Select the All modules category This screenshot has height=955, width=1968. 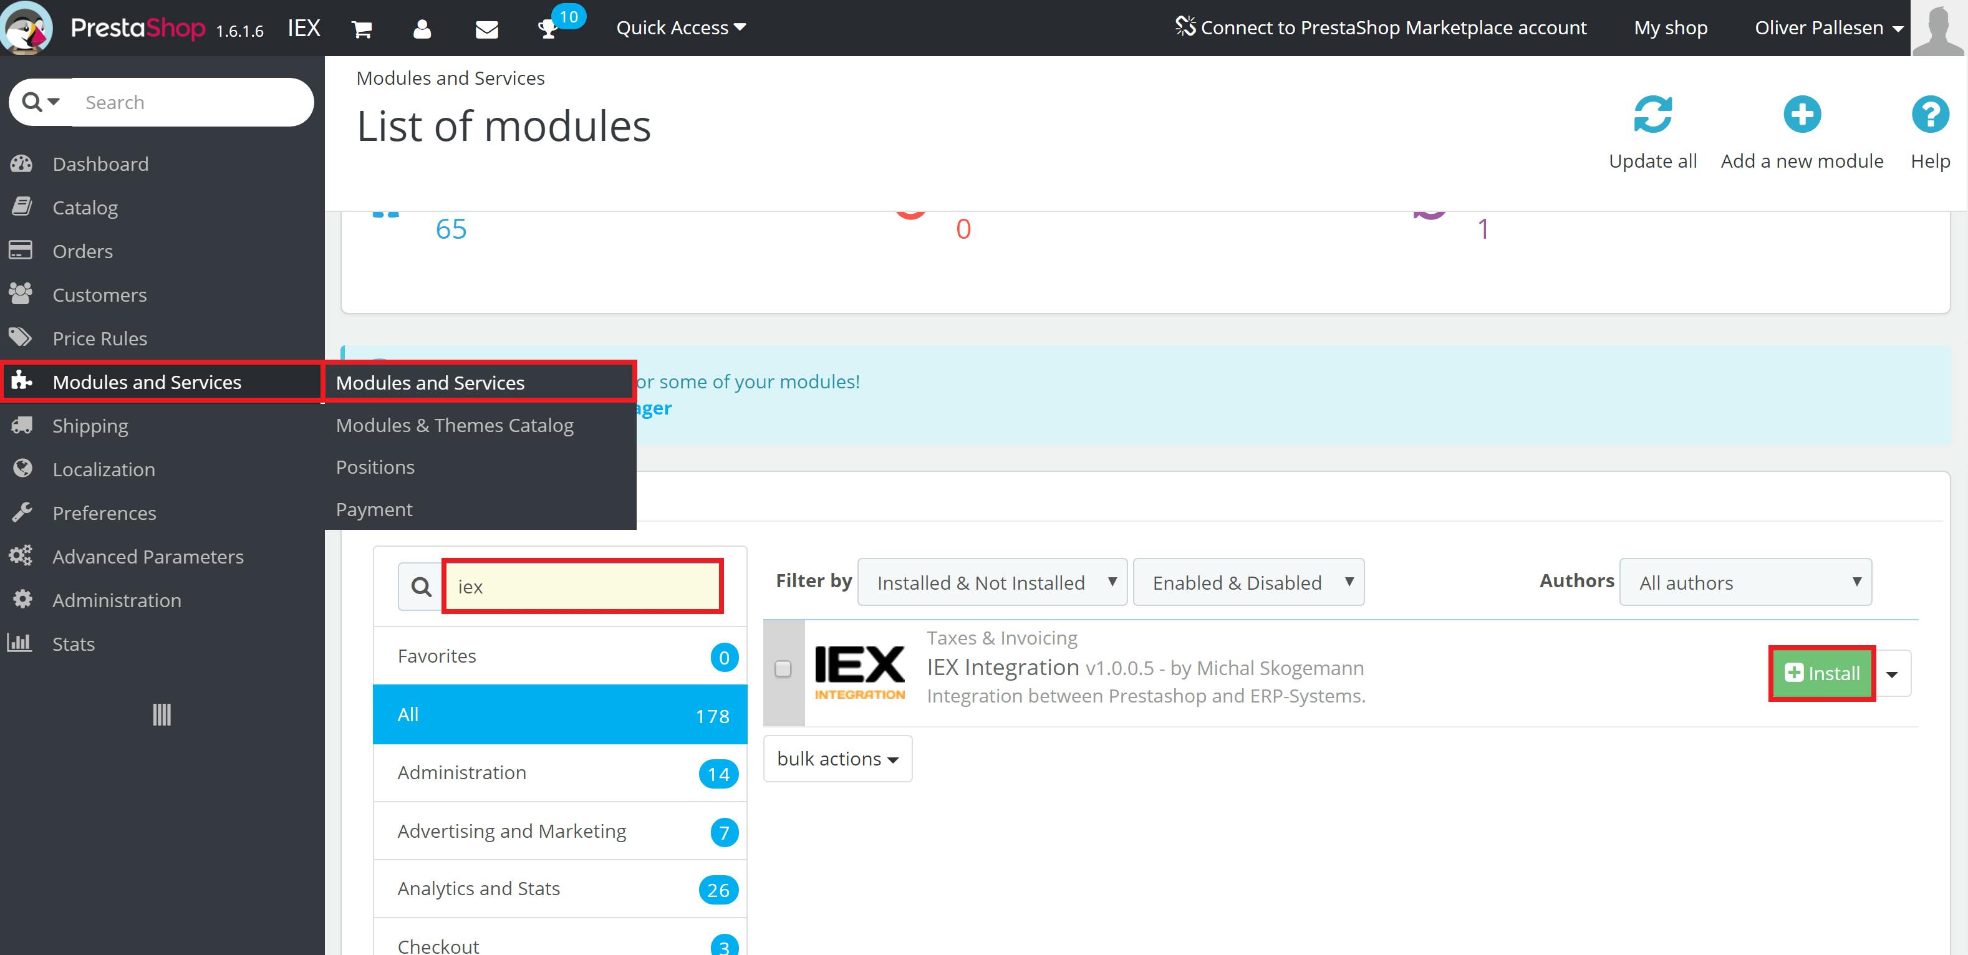[x=560, y=714]
